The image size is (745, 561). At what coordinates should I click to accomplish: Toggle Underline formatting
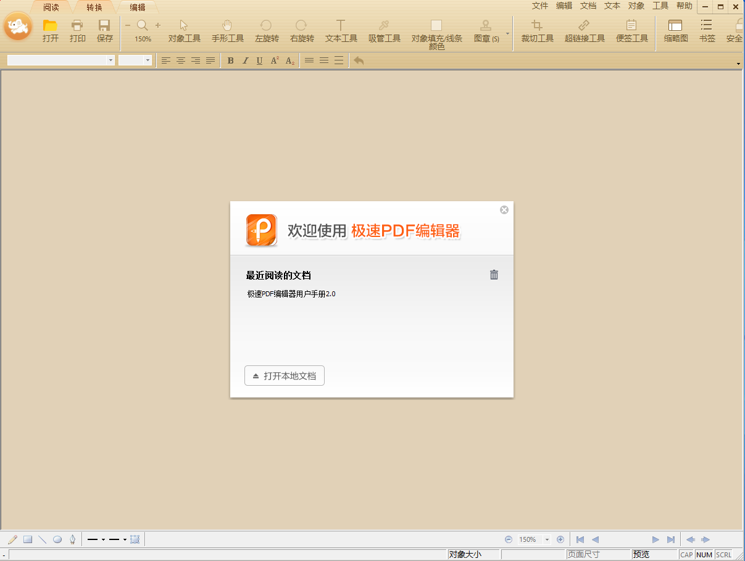259,60
